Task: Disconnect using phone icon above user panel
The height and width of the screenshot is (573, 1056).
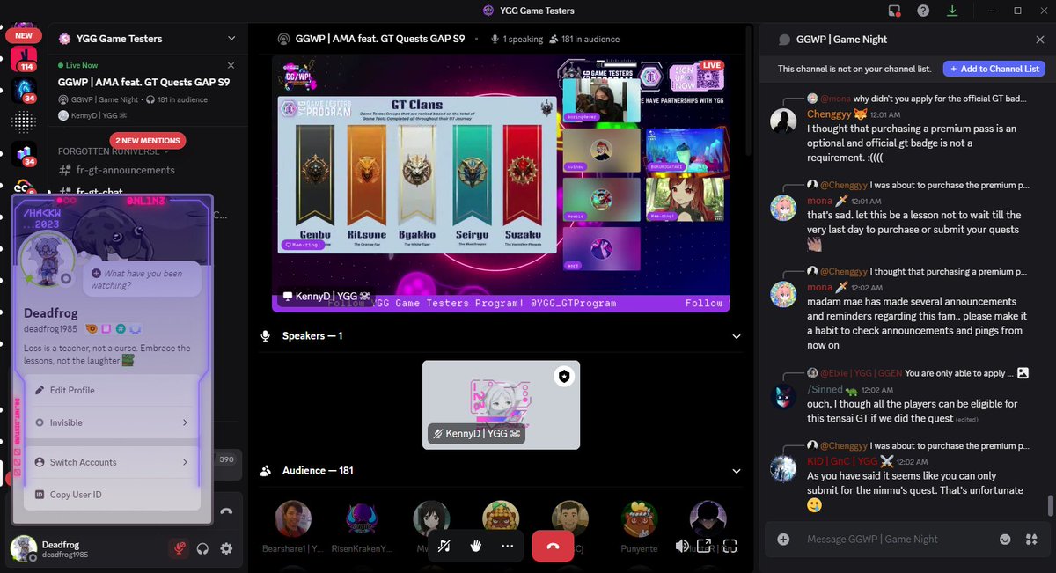Action: pos(226,511)
